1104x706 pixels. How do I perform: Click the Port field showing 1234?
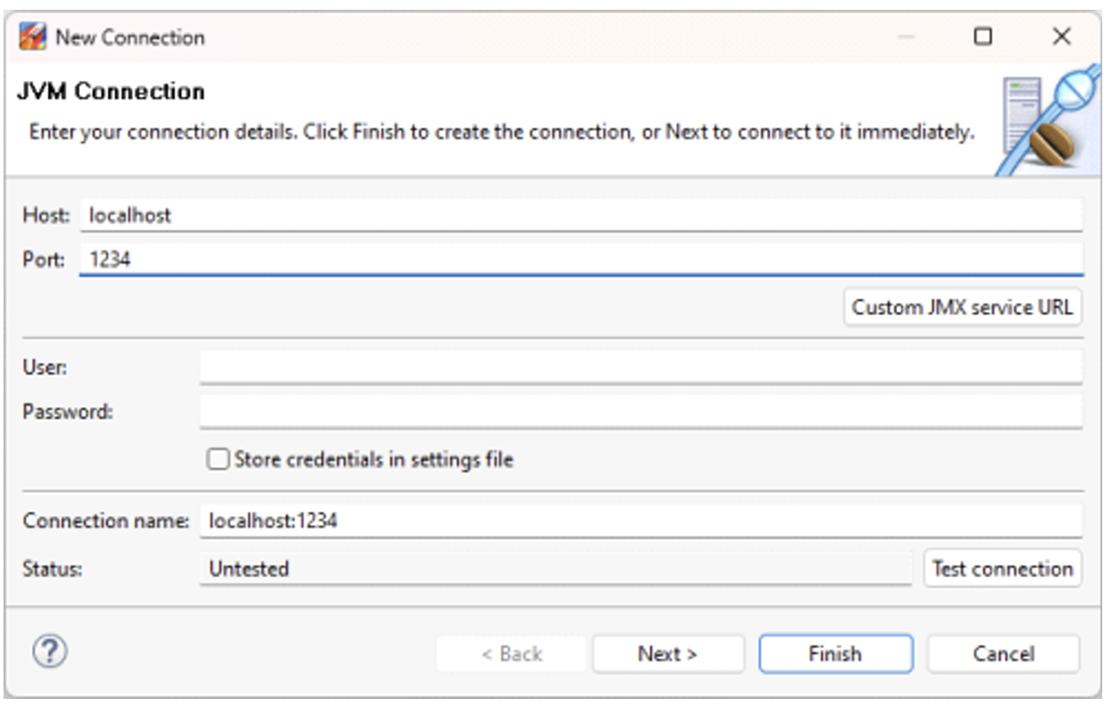pyautogui.click(x=581, y=259)
